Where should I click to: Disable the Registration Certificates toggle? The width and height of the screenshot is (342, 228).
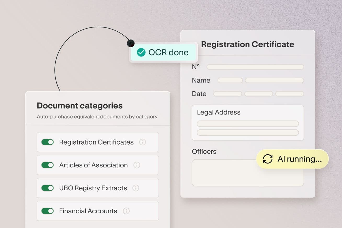click(x=48, y=142)
